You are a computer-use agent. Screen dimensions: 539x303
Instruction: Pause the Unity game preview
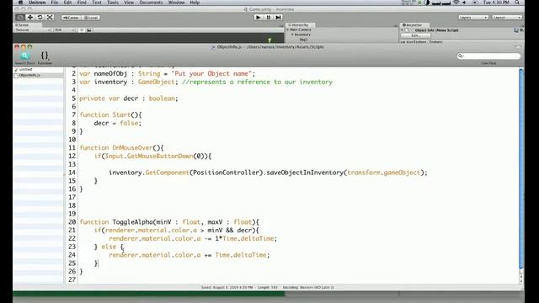click(269, 17)
